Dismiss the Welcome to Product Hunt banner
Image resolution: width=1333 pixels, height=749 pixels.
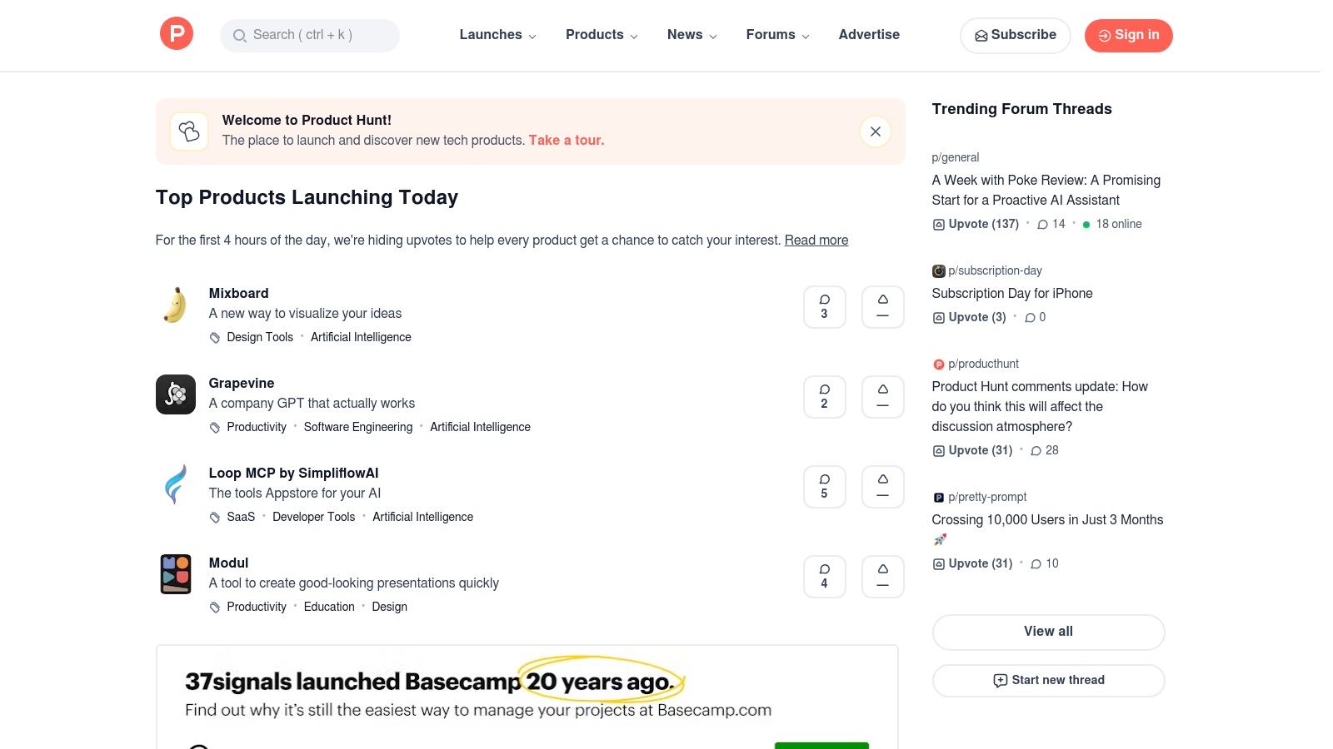[875, 131]
